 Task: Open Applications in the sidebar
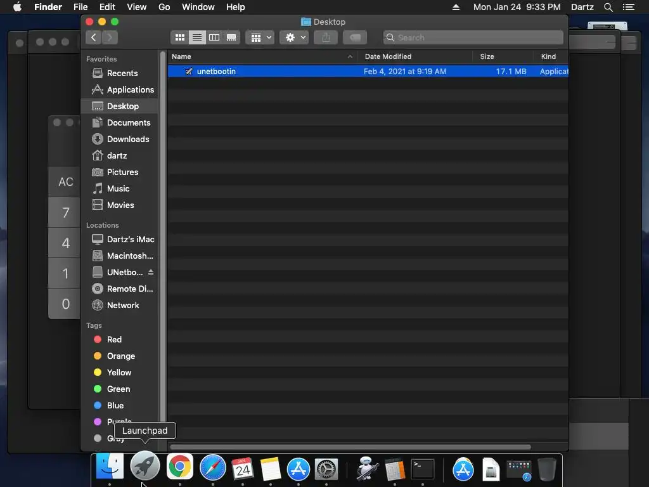point(120,89)
